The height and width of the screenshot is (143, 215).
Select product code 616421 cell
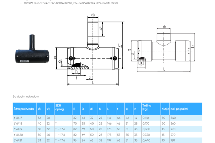click(x=18, y=141)
